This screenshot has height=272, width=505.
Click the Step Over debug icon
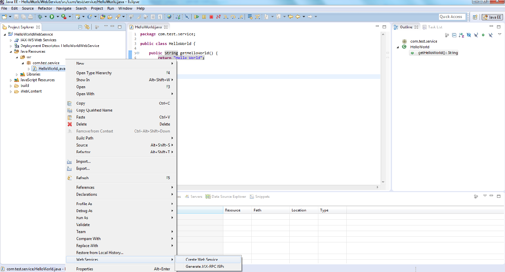[x=233, y=16]
